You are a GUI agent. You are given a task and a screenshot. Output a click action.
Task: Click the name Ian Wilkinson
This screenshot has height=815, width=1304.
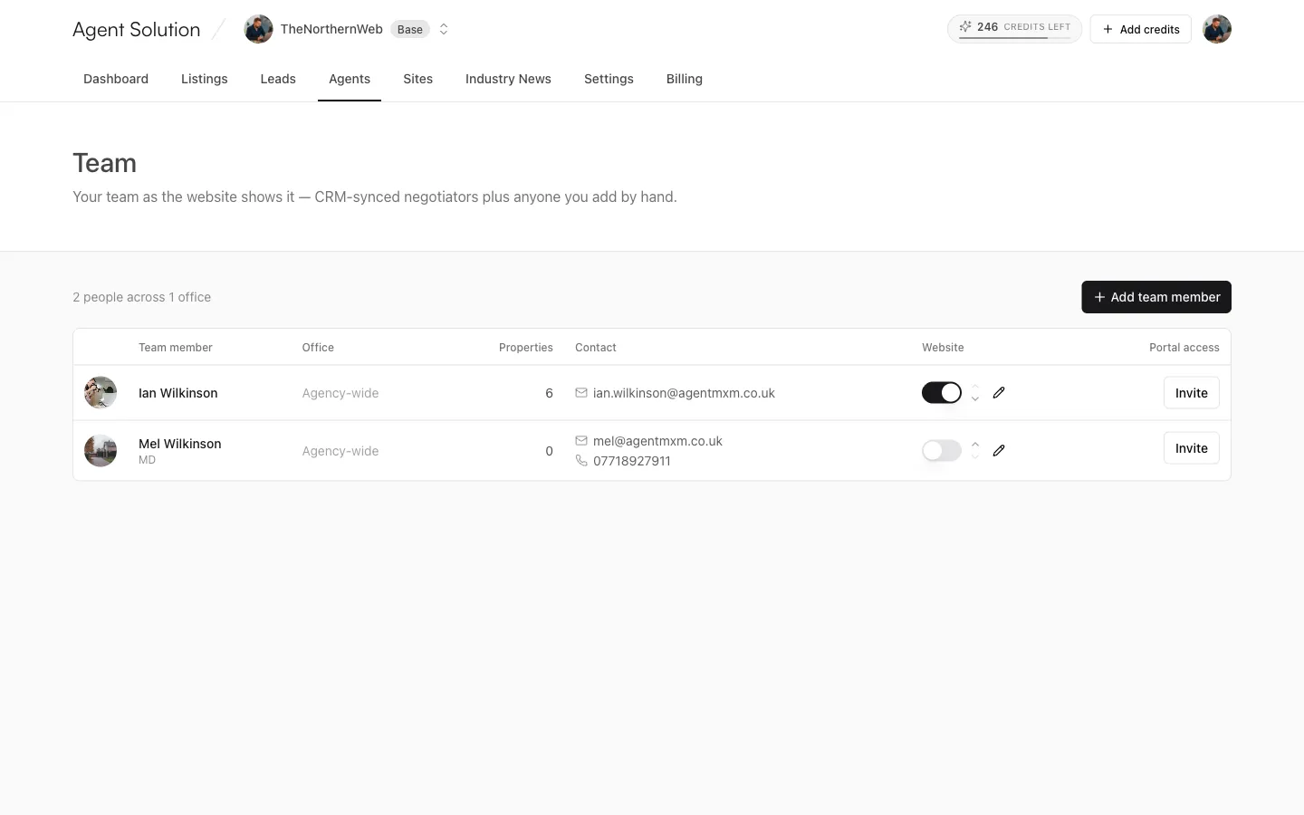point(178,393)
